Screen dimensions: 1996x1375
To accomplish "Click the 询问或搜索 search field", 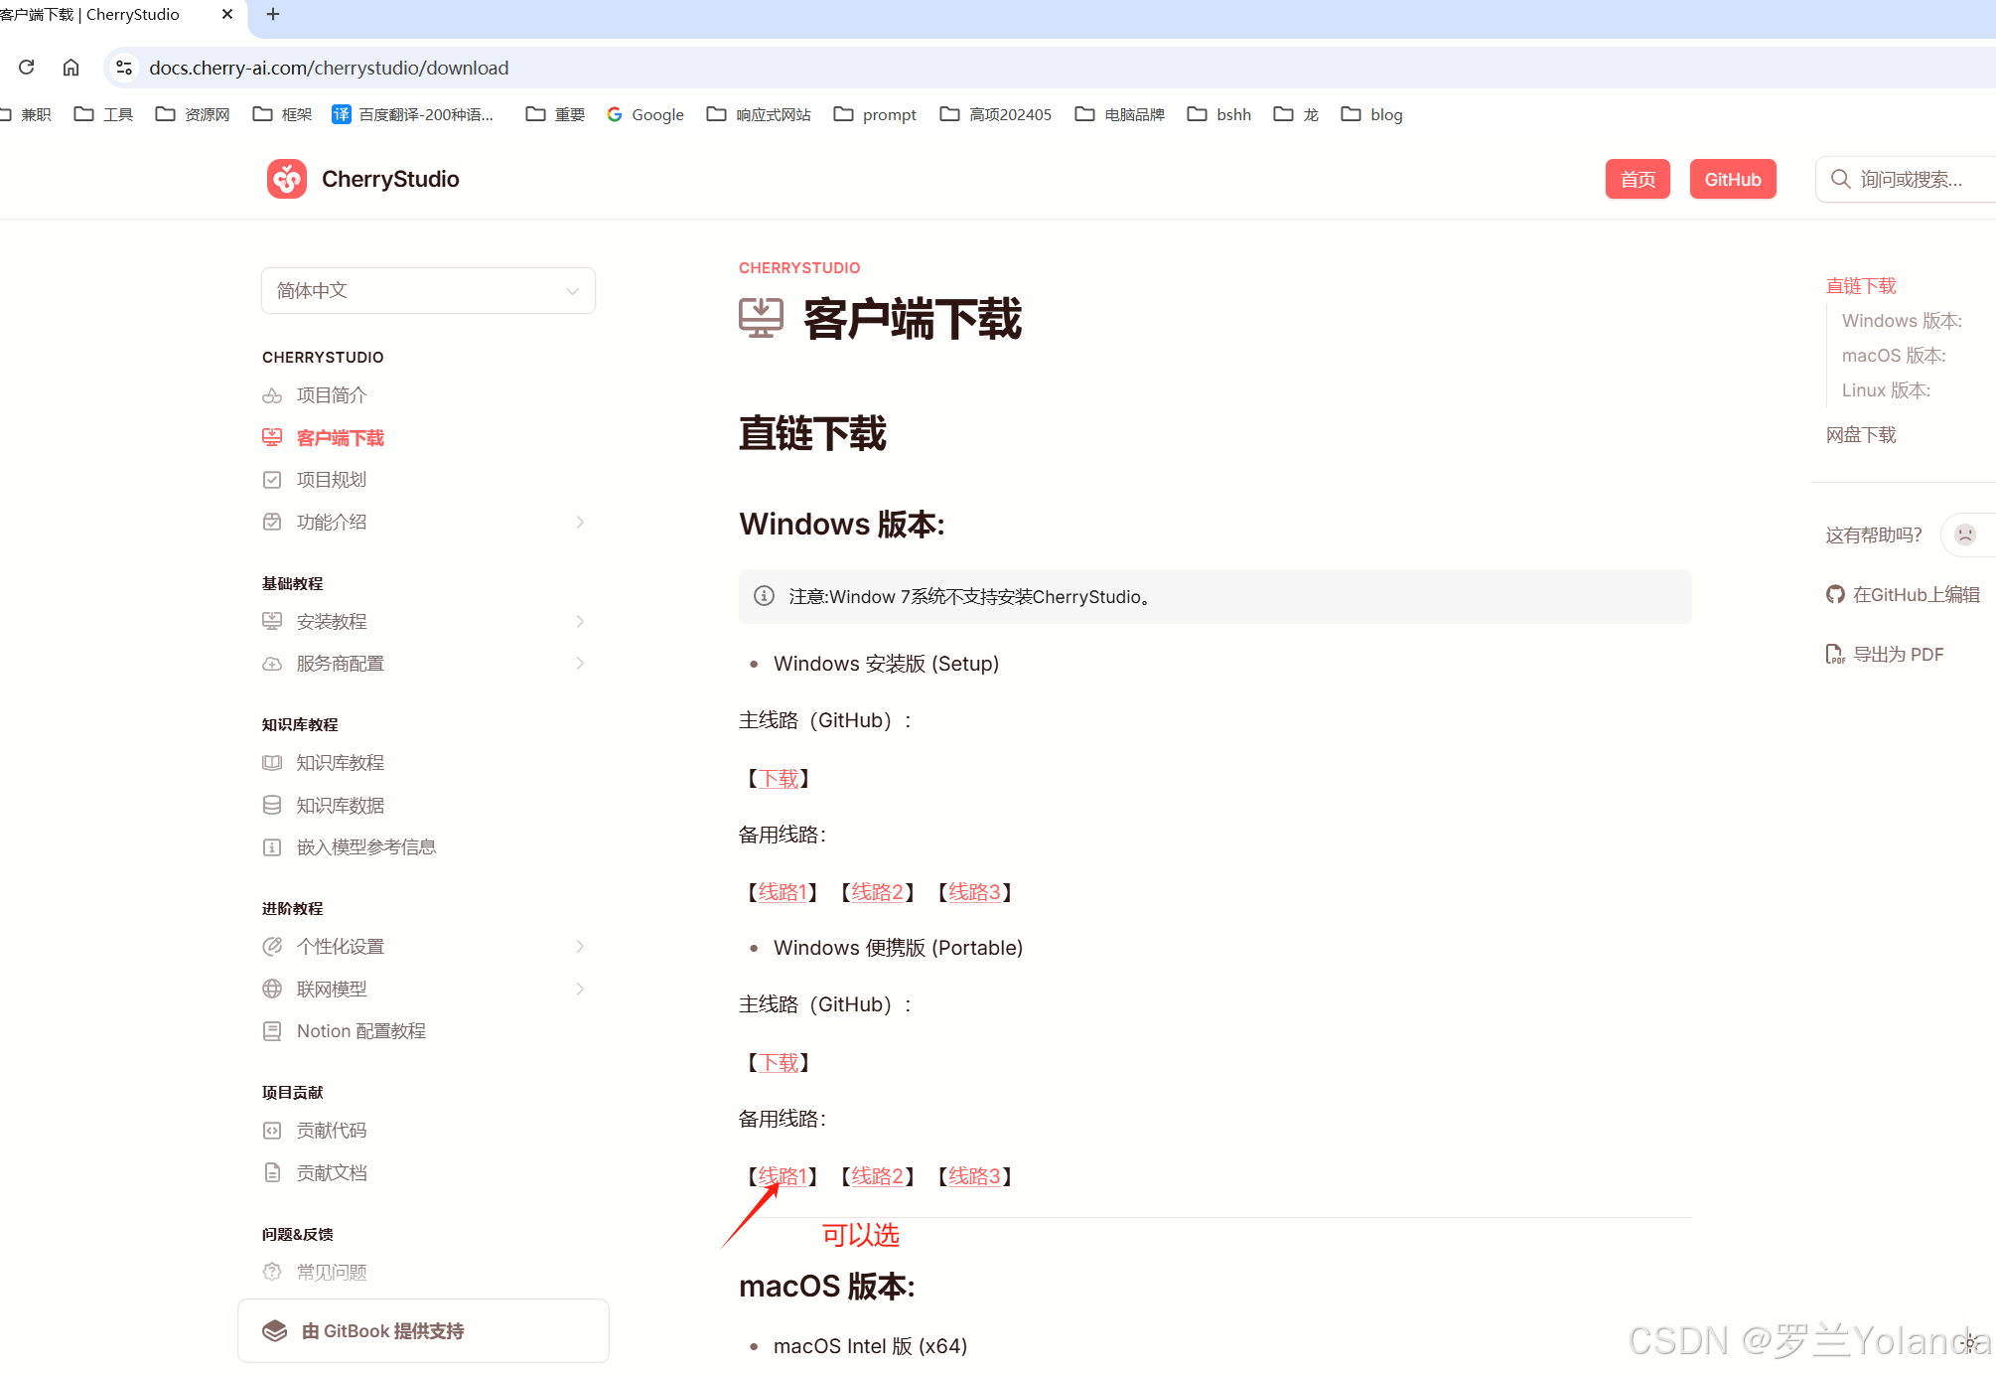I will click(x=1909, y=179).
